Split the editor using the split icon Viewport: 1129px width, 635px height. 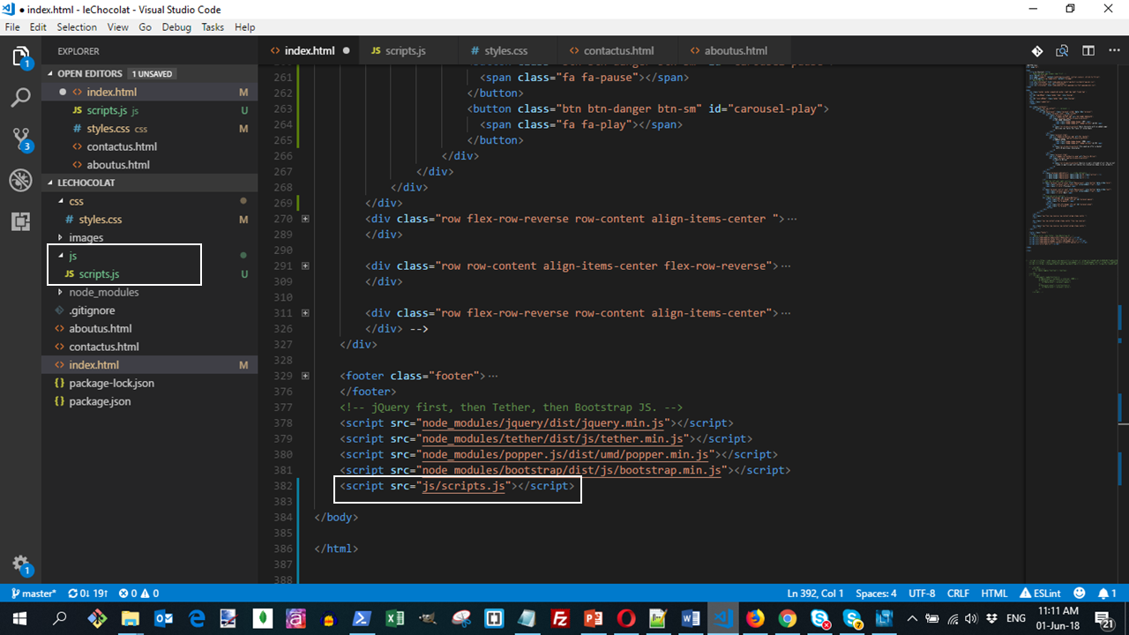[1088, 50]
